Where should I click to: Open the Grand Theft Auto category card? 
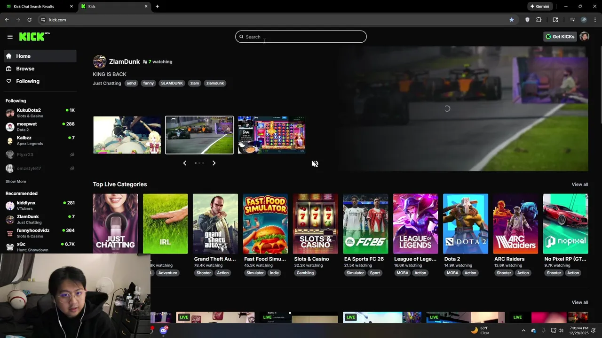(215, 223)
